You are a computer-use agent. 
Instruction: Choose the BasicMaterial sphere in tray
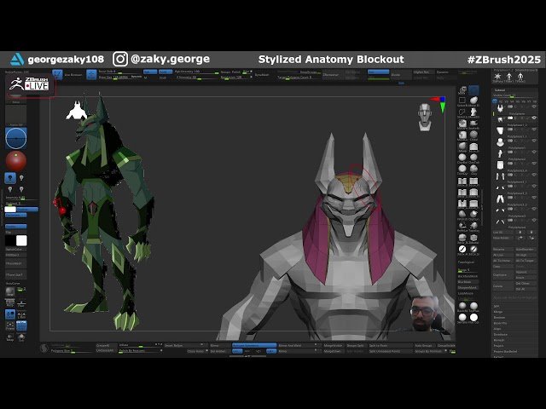tap(462, 306)
